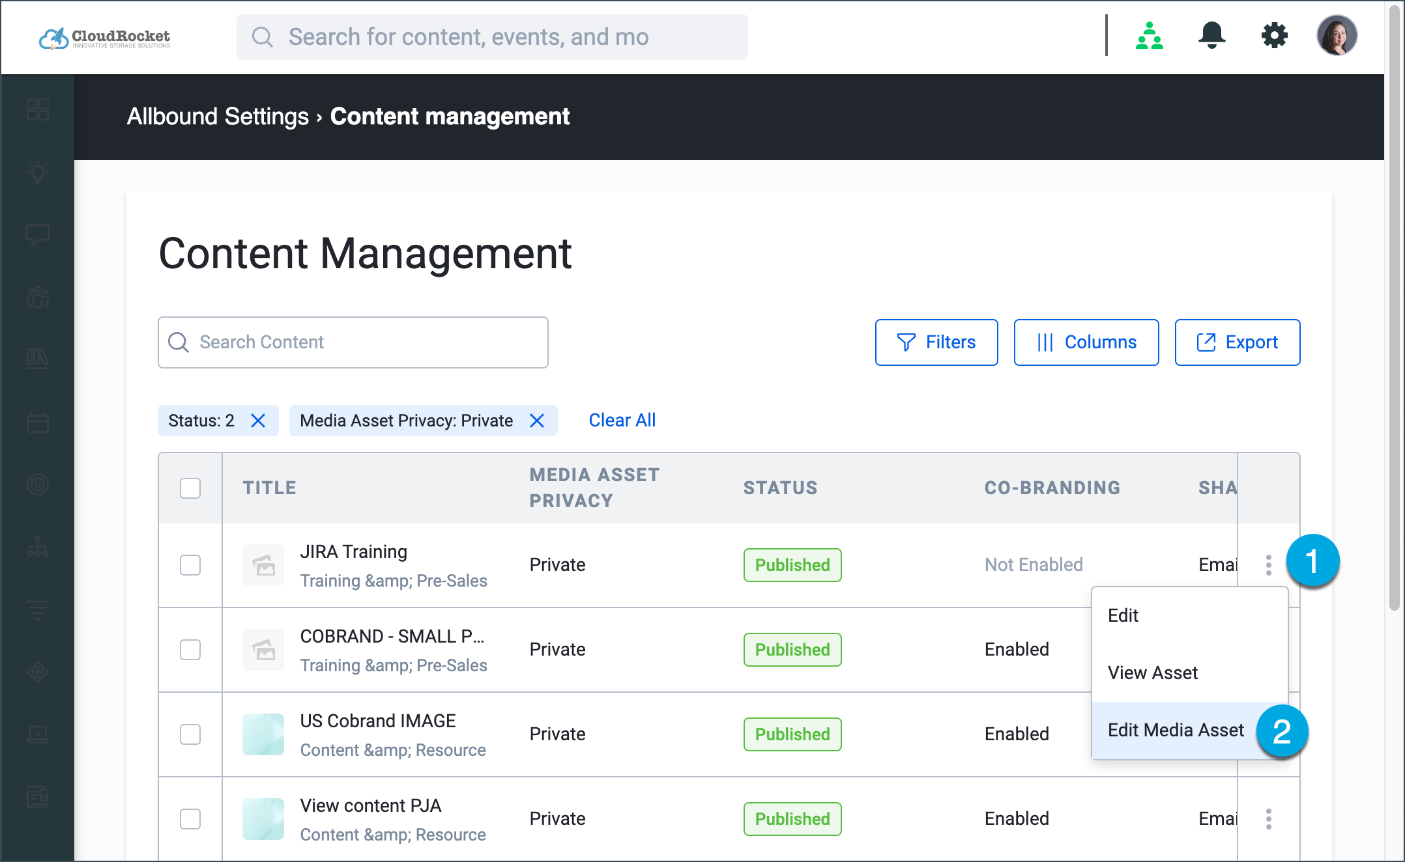Open the people group icon in sidebar
This screenshot has height=862, width=1405.
pyautogui.click(x=38, y=297)
